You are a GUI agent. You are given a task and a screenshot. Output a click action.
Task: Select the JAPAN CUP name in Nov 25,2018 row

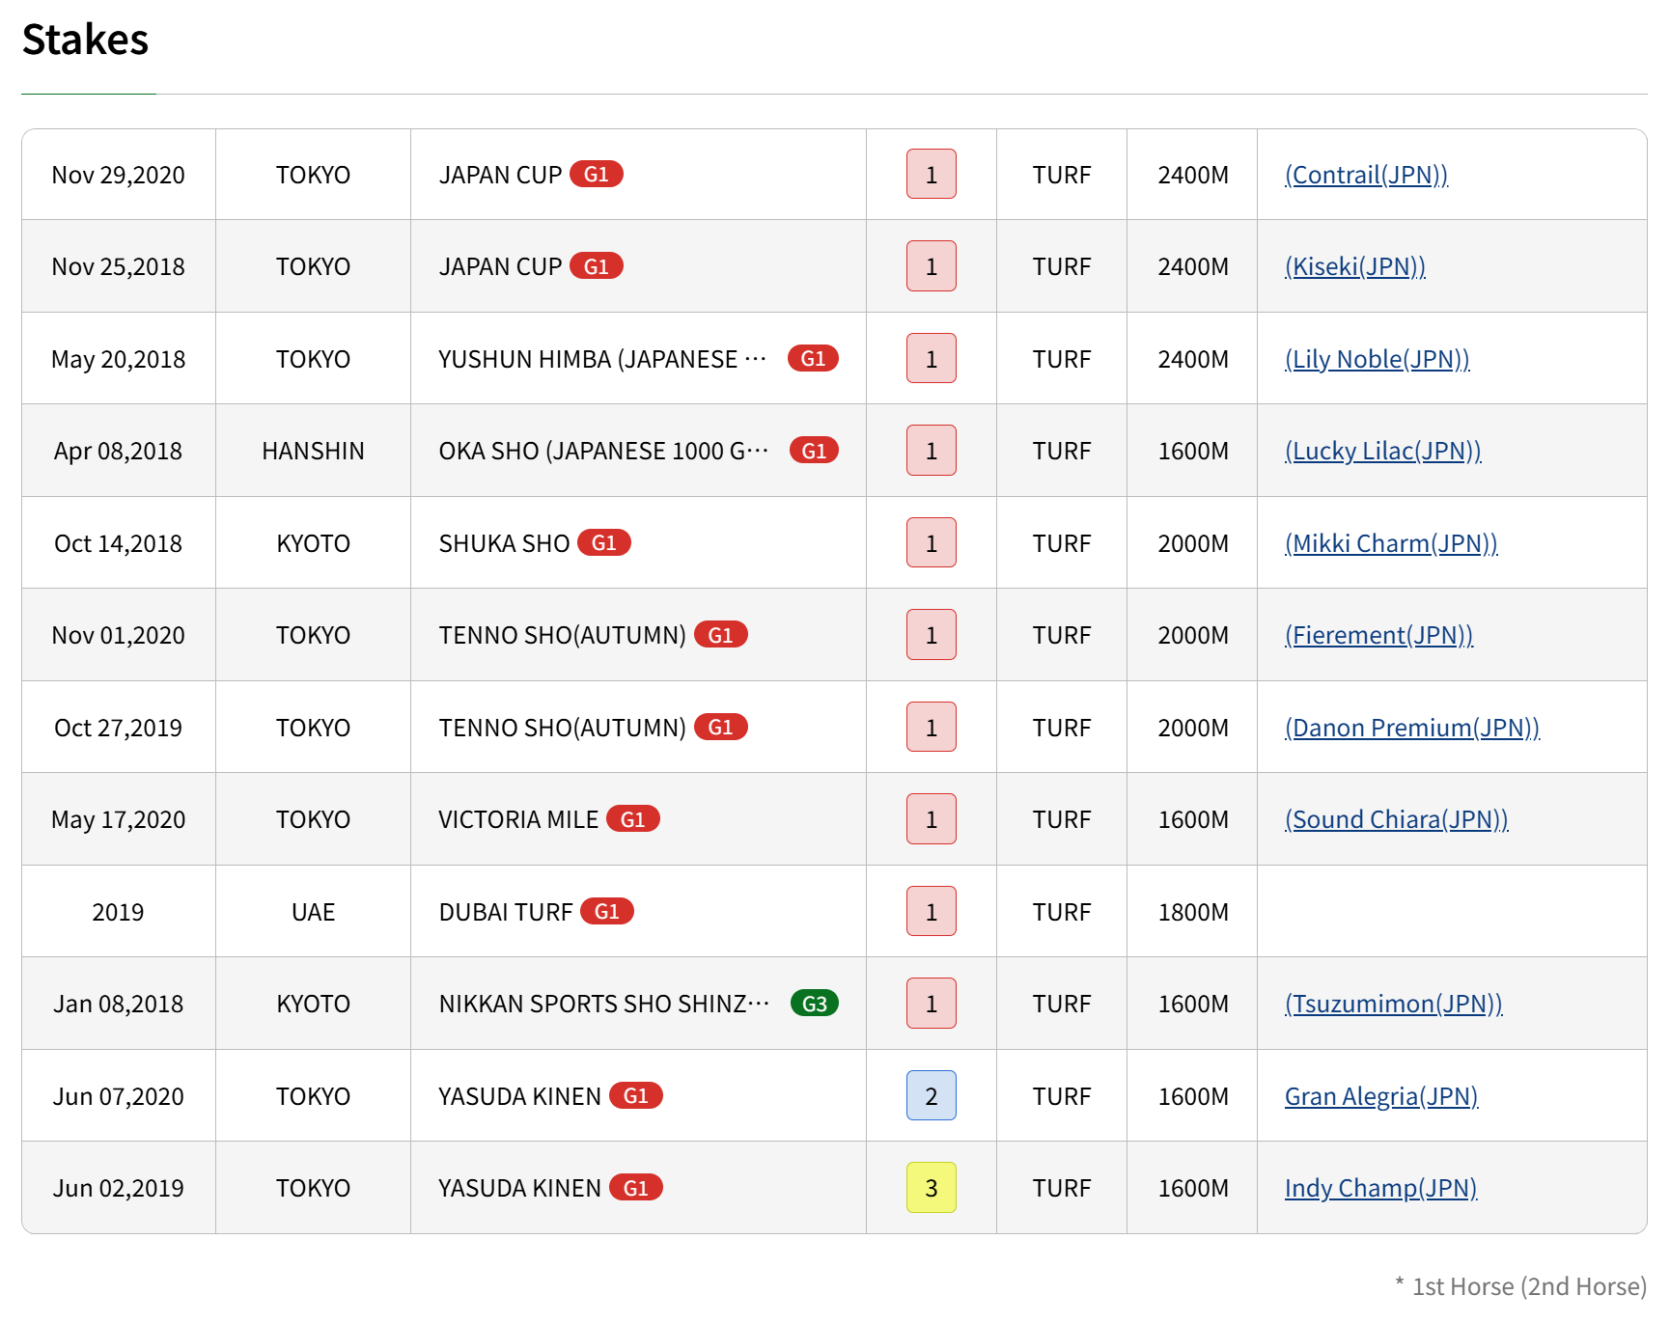[500, 266]
